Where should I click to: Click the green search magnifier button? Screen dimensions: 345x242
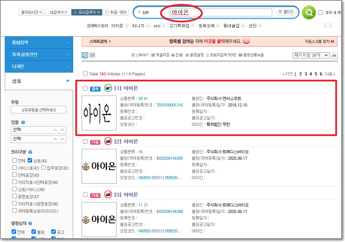click(309, 13)
